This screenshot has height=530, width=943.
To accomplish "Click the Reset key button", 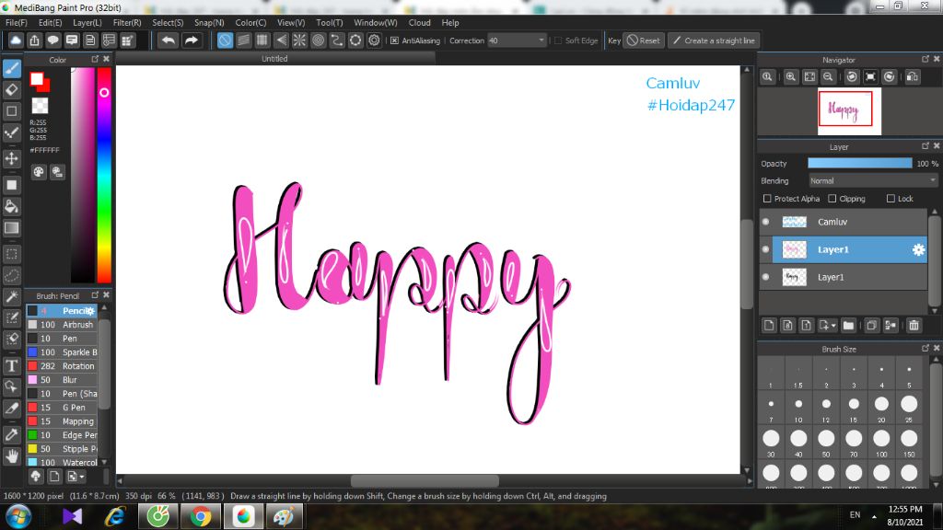I will coord(644,40).
